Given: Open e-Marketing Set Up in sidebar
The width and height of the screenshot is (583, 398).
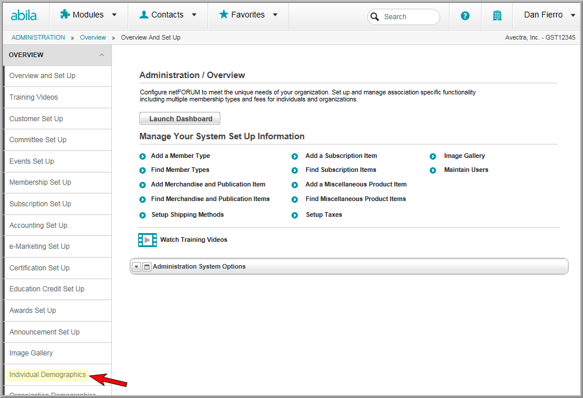Looking at the screenshot, I should click(58, 246).
